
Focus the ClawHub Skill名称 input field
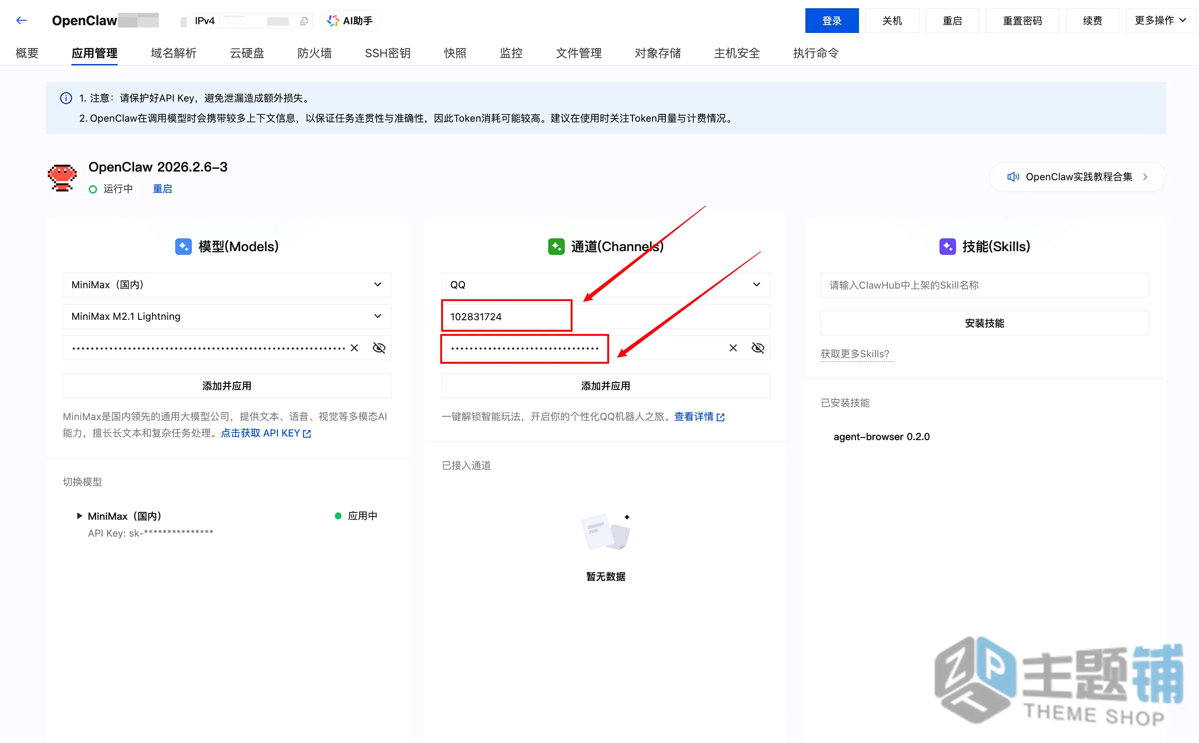pos(984,285)
